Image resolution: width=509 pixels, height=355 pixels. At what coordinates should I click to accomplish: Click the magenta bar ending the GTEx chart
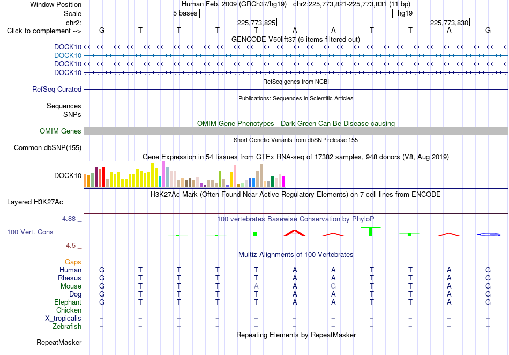[x=284, y=182]
